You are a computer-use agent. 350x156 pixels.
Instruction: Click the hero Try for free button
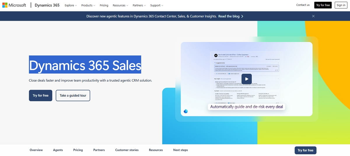tap(41, 95)
